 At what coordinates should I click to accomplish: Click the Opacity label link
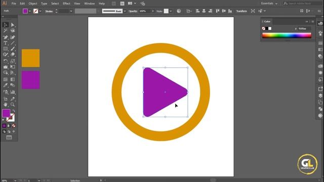pyautogui.click(x=133, y=11)
